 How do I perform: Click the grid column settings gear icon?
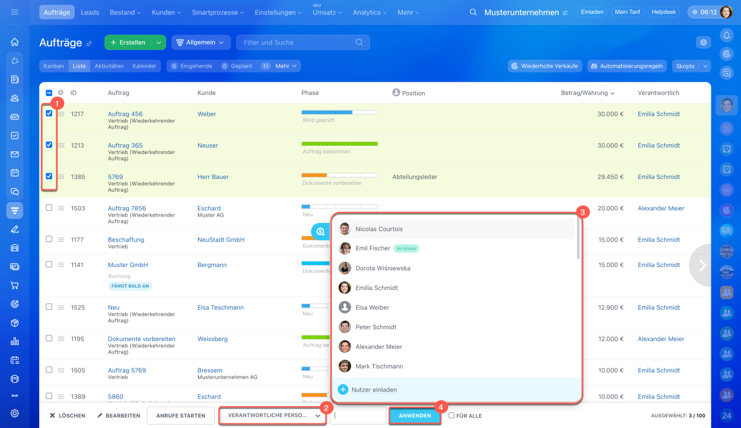[x=61, y=93]
